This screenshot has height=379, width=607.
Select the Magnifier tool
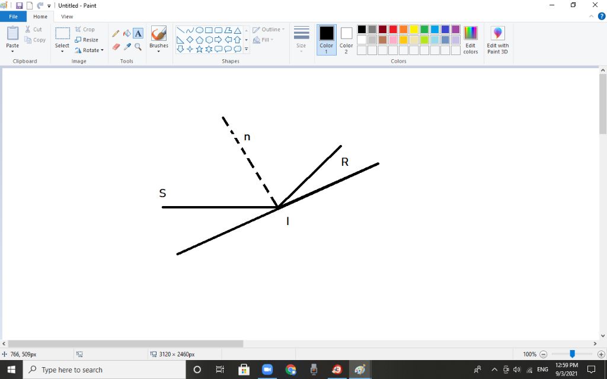pyautogui.click(x=138, y=47)
